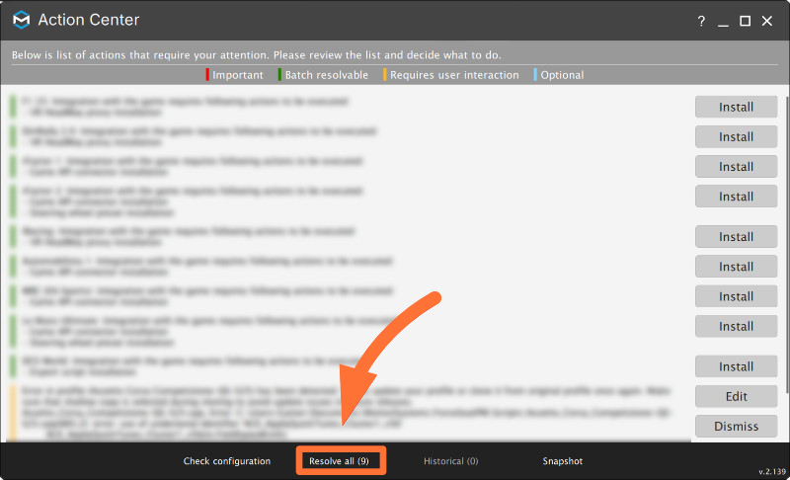The image size is (790, 480).
Task: Click the Action Center logo icon
Action: click(x=21, y=20)
